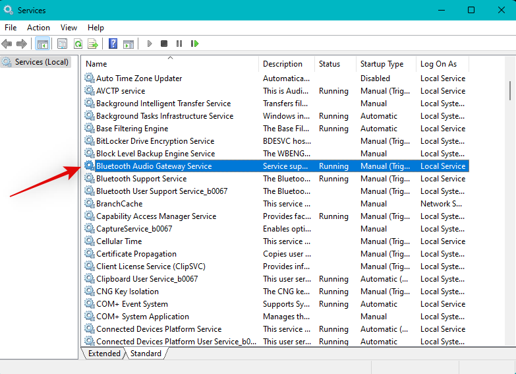Click gear icon of Auto Time Zone Updater
516x374 pixels.
[89, 78]
